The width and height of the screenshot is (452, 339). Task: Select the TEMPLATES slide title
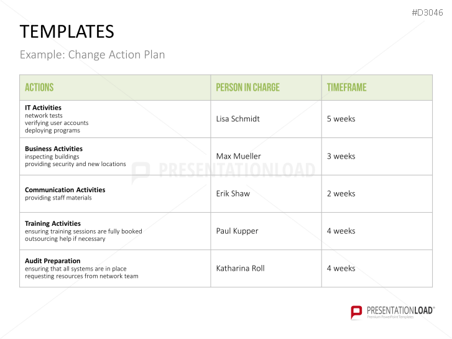click(x=67, y=32)
